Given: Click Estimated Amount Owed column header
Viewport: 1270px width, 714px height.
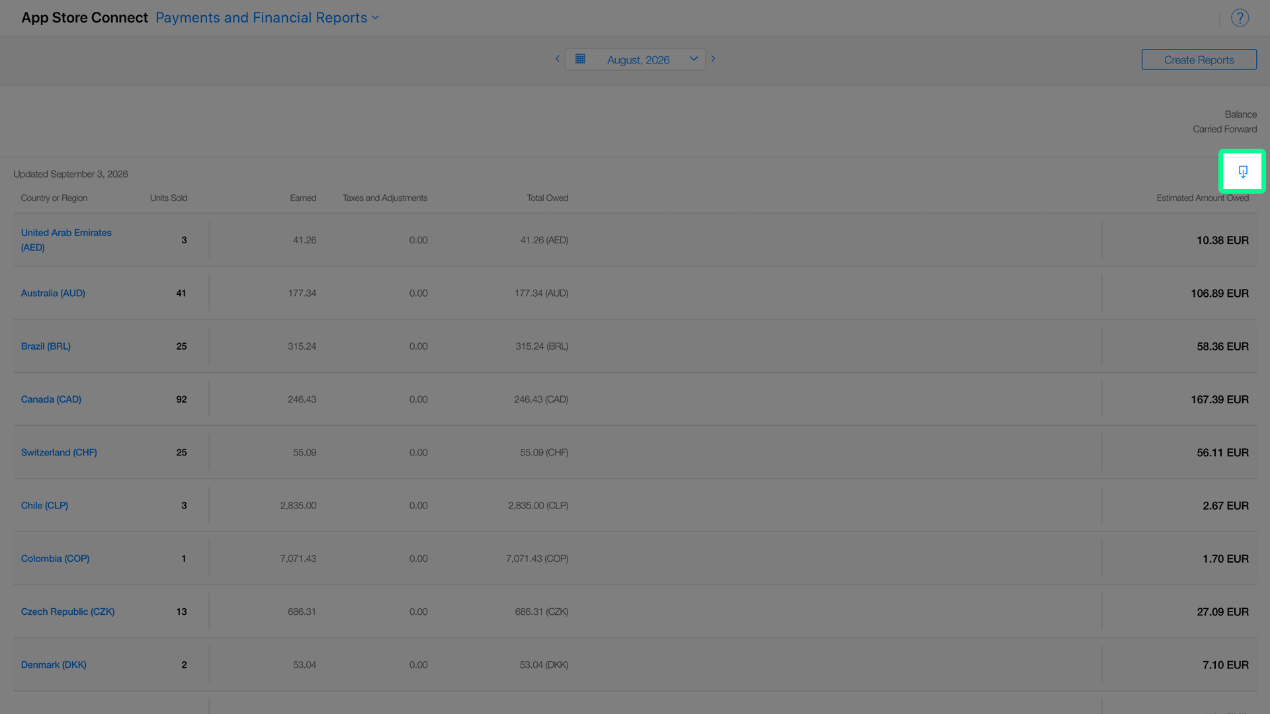Looking at the screenshot, I should (x=1203, y=198).
